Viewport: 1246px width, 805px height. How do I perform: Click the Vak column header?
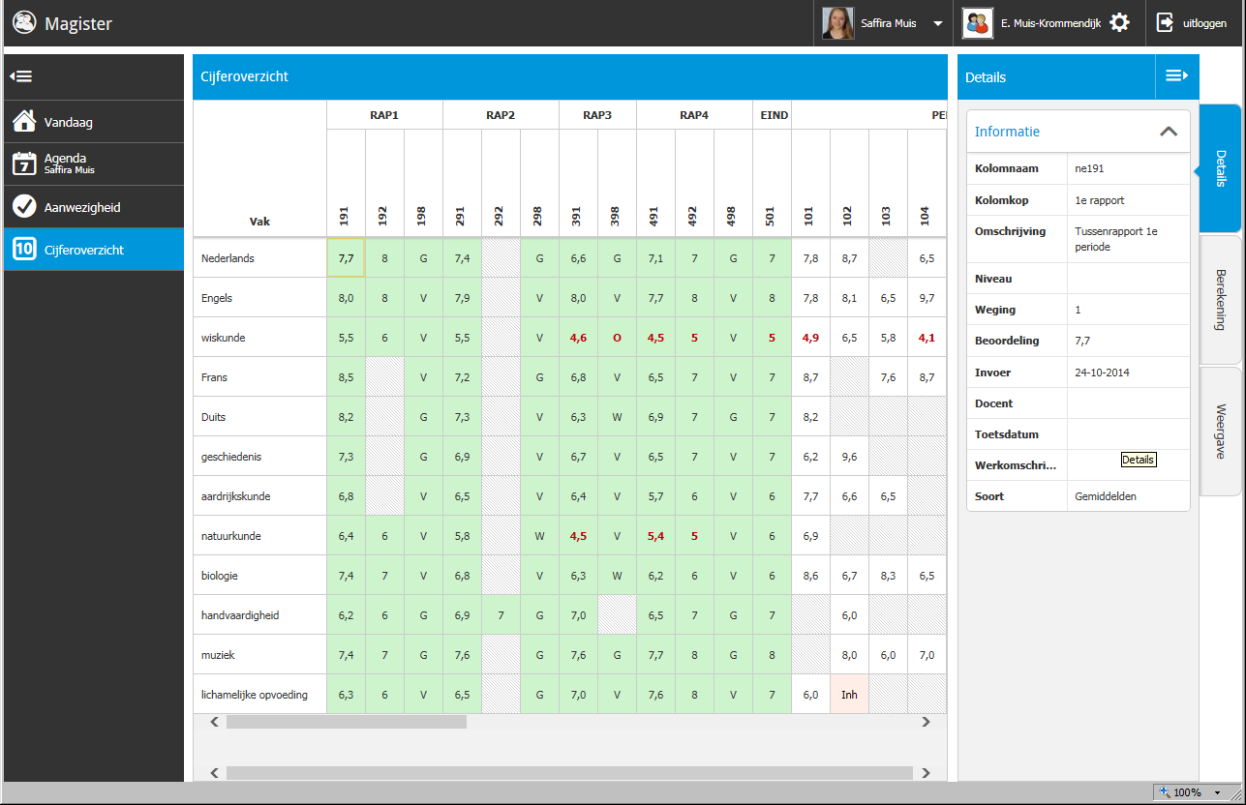pos(259,222)
